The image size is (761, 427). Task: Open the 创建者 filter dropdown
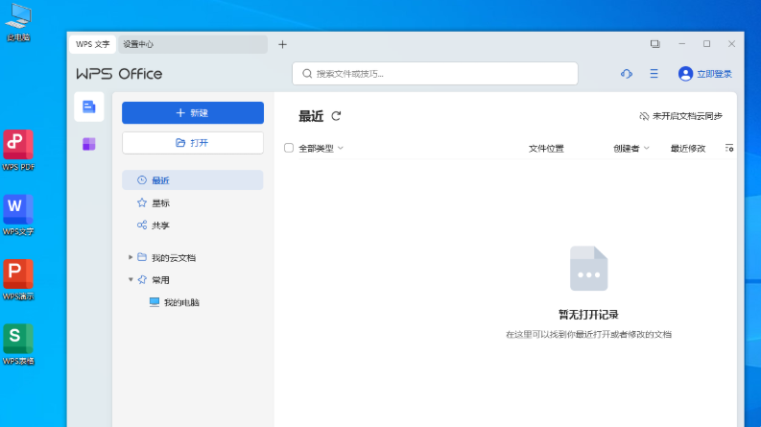coord(631,148)
